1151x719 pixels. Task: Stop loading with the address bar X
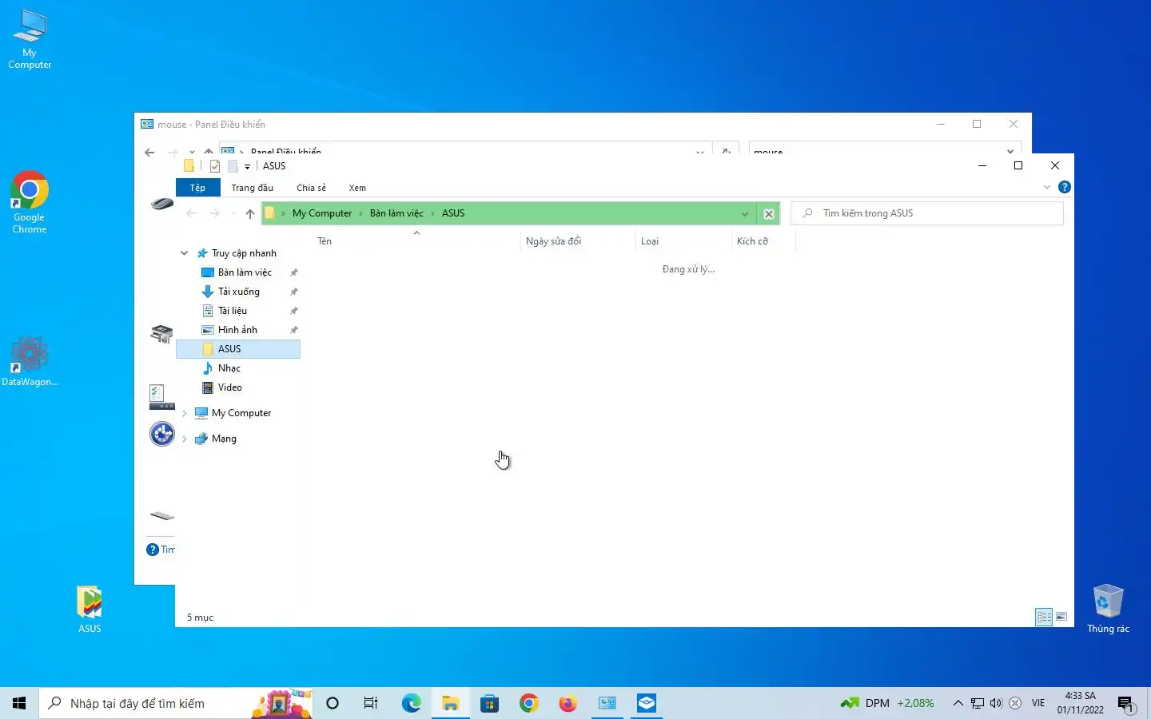pos(768,213)
